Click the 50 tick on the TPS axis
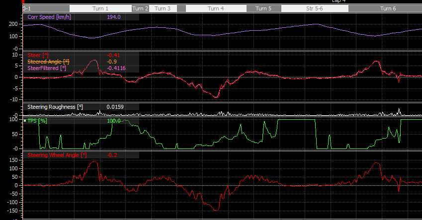This screenshot has width=422, height=220. point(15,134)
